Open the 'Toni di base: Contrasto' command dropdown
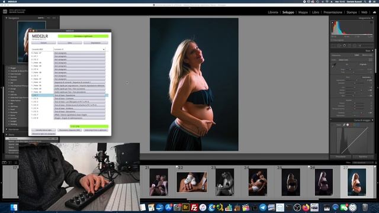This screenshot has height=213, width=379. (79, 99)
